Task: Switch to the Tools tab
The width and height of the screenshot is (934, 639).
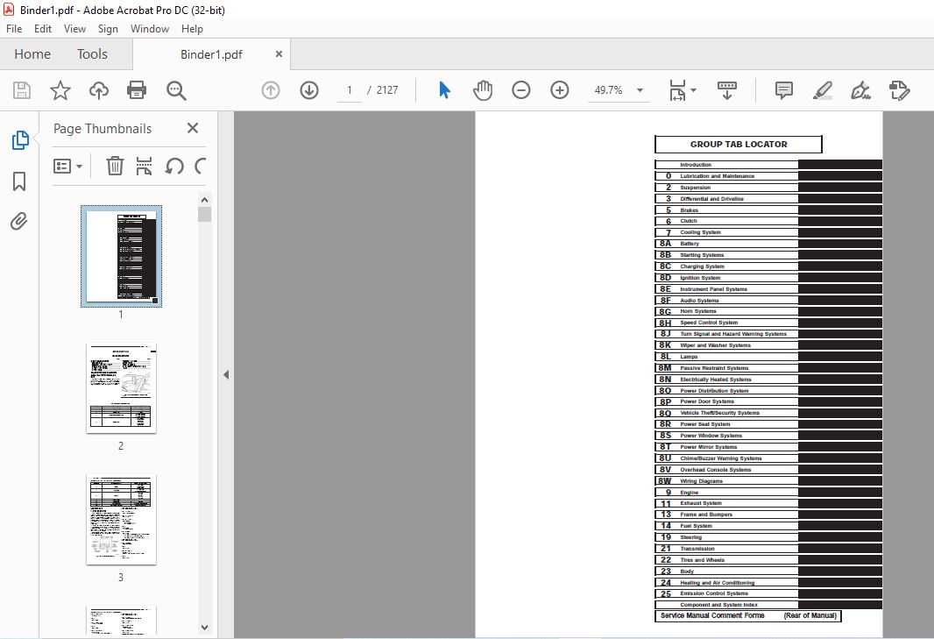Action: [92, 54]
